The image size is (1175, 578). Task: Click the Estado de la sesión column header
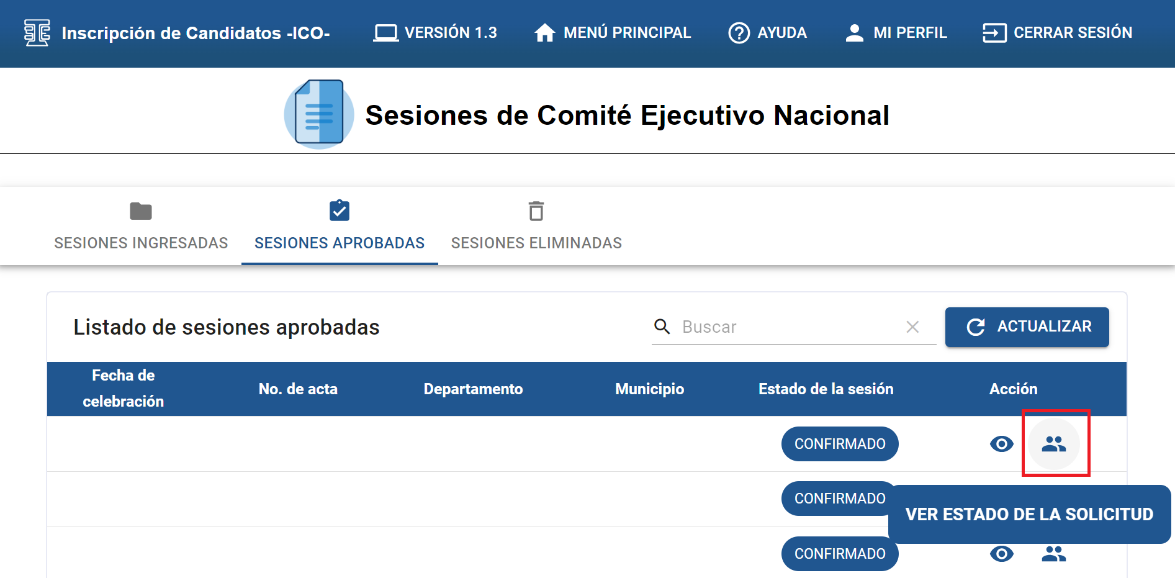point(826,389)
